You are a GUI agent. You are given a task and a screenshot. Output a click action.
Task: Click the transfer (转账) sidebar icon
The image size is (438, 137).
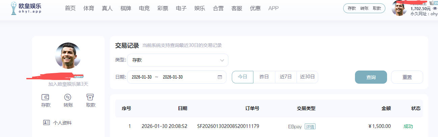click(x=68, y=97)
